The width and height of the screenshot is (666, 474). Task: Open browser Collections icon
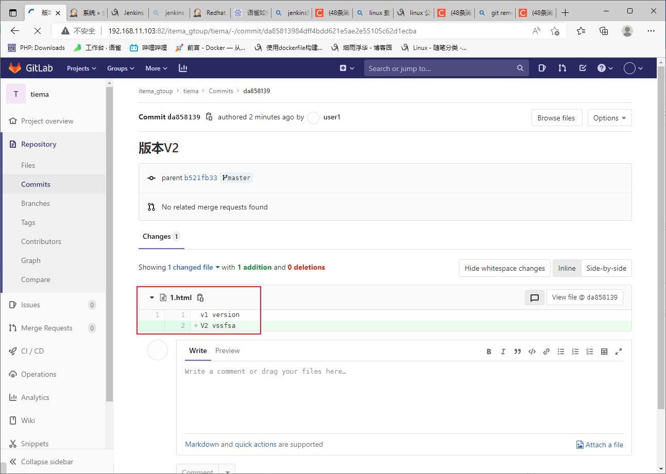604,31
